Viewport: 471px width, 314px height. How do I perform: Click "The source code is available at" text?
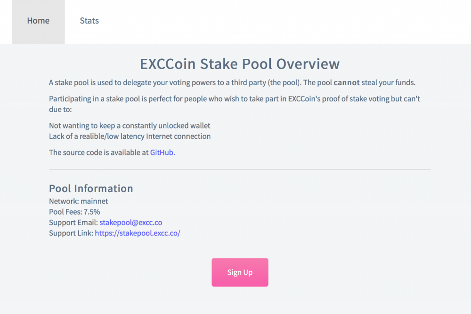[x=99, y=153]
